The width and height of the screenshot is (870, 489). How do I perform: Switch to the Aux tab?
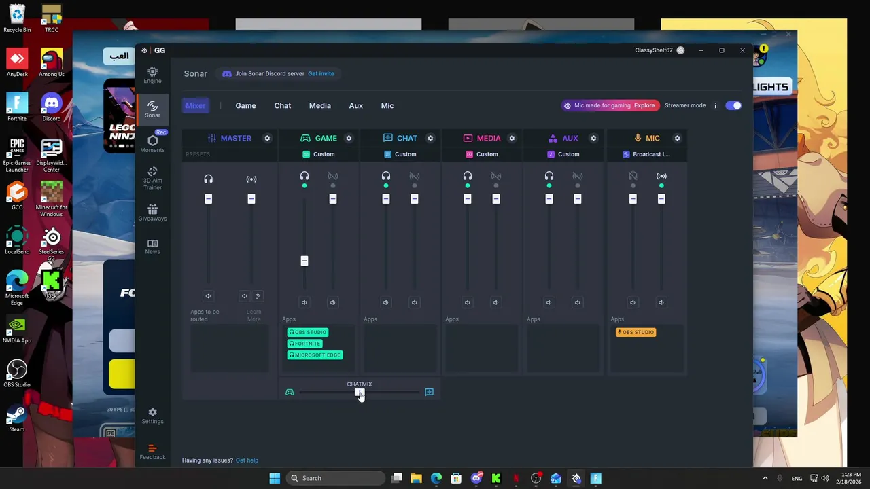356,105
